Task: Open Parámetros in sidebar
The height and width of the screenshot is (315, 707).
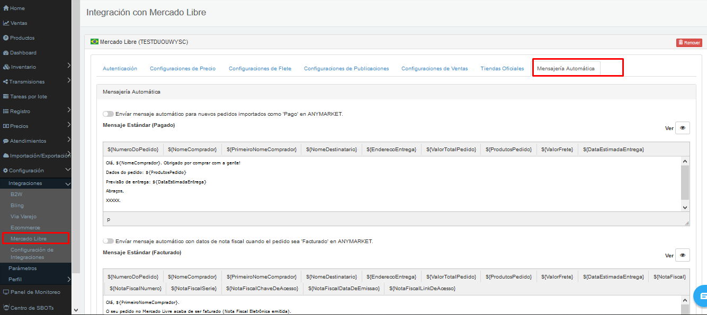Action: [23, 268]
